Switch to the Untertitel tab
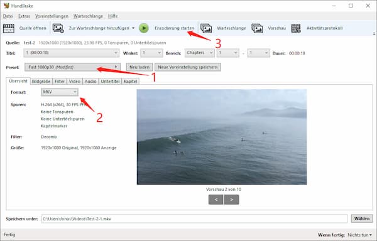The image size is (377, 241). click(110, 82)
